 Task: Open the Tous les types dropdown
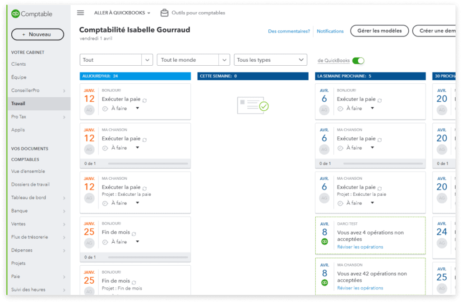coord(270,59)
